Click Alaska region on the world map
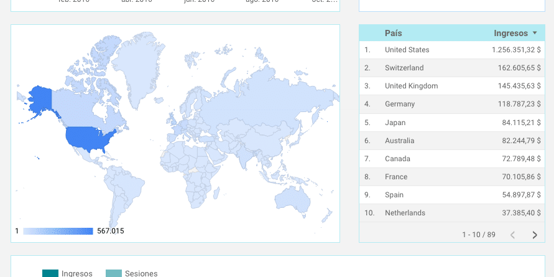The image size is (554, 277). 40,100
